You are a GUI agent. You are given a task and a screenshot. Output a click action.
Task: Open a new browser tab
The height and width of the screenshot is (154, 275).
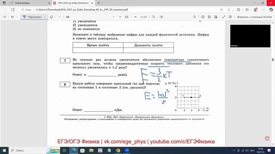point(99,3)
